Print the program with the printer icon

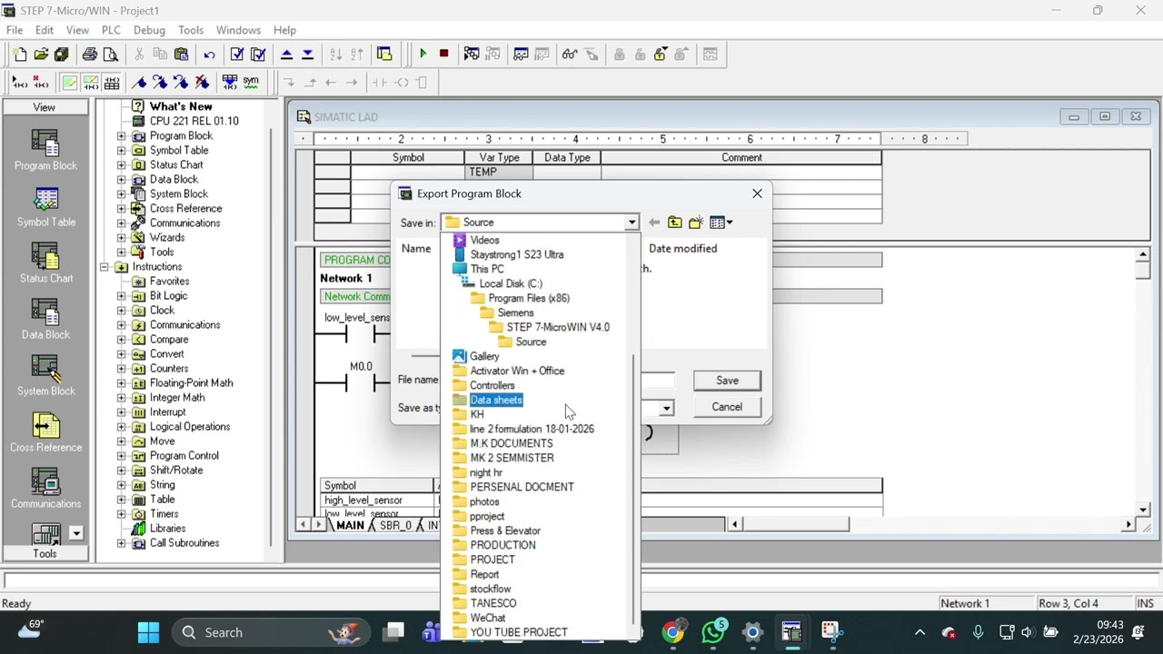coord(90,54)
